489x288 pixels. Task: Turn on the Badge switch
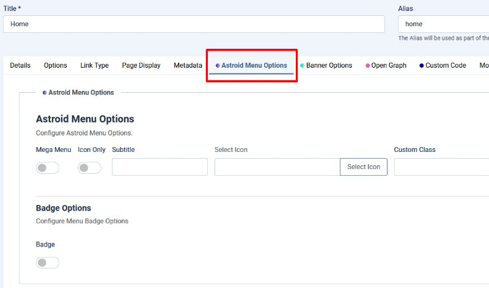pyautogui.click(x=48, y=263)
